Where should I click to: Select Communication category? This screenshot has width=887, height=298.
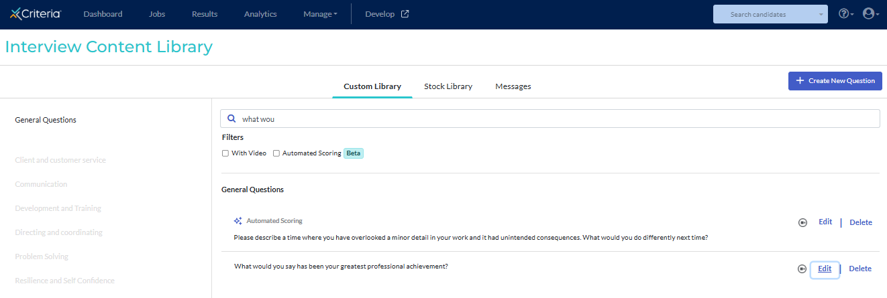(x=41, y=184)
